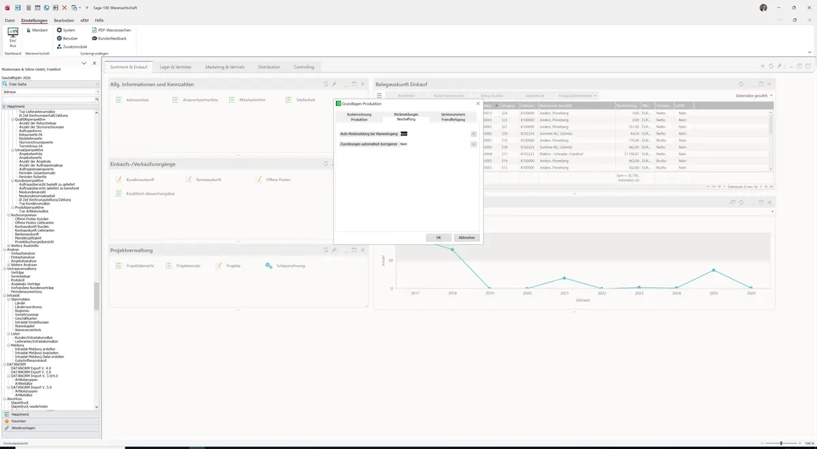The width and height of the screenshot is (817, 449).
Task: Open the xRM ribbon tab
Action: [84, 20]
